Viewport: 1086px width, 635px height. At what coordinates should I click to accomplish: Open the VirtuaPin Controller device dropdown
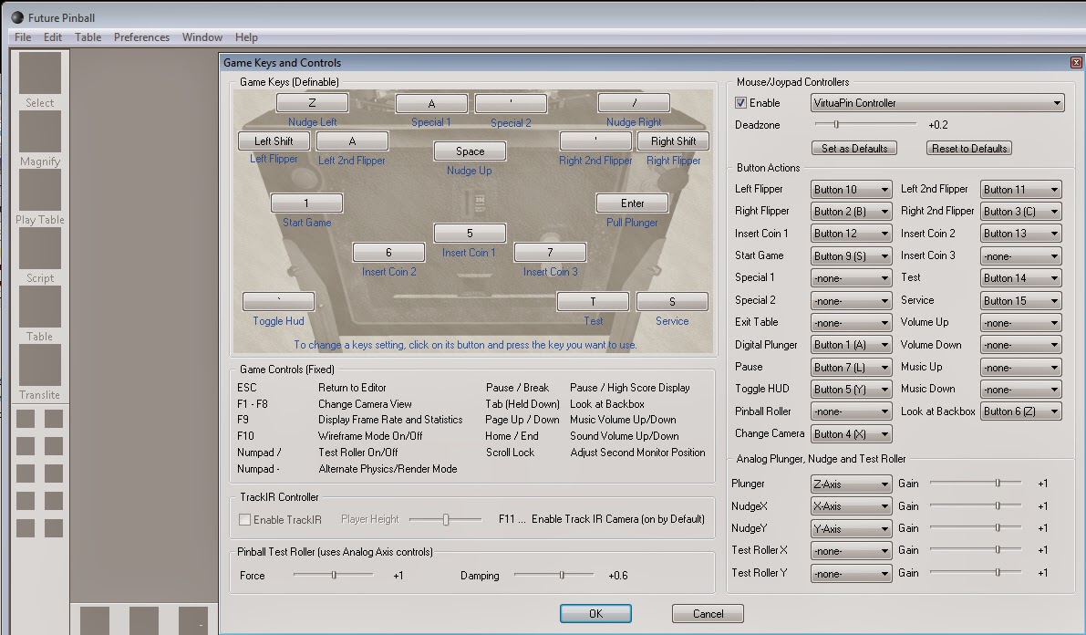(x=936, y=102)
